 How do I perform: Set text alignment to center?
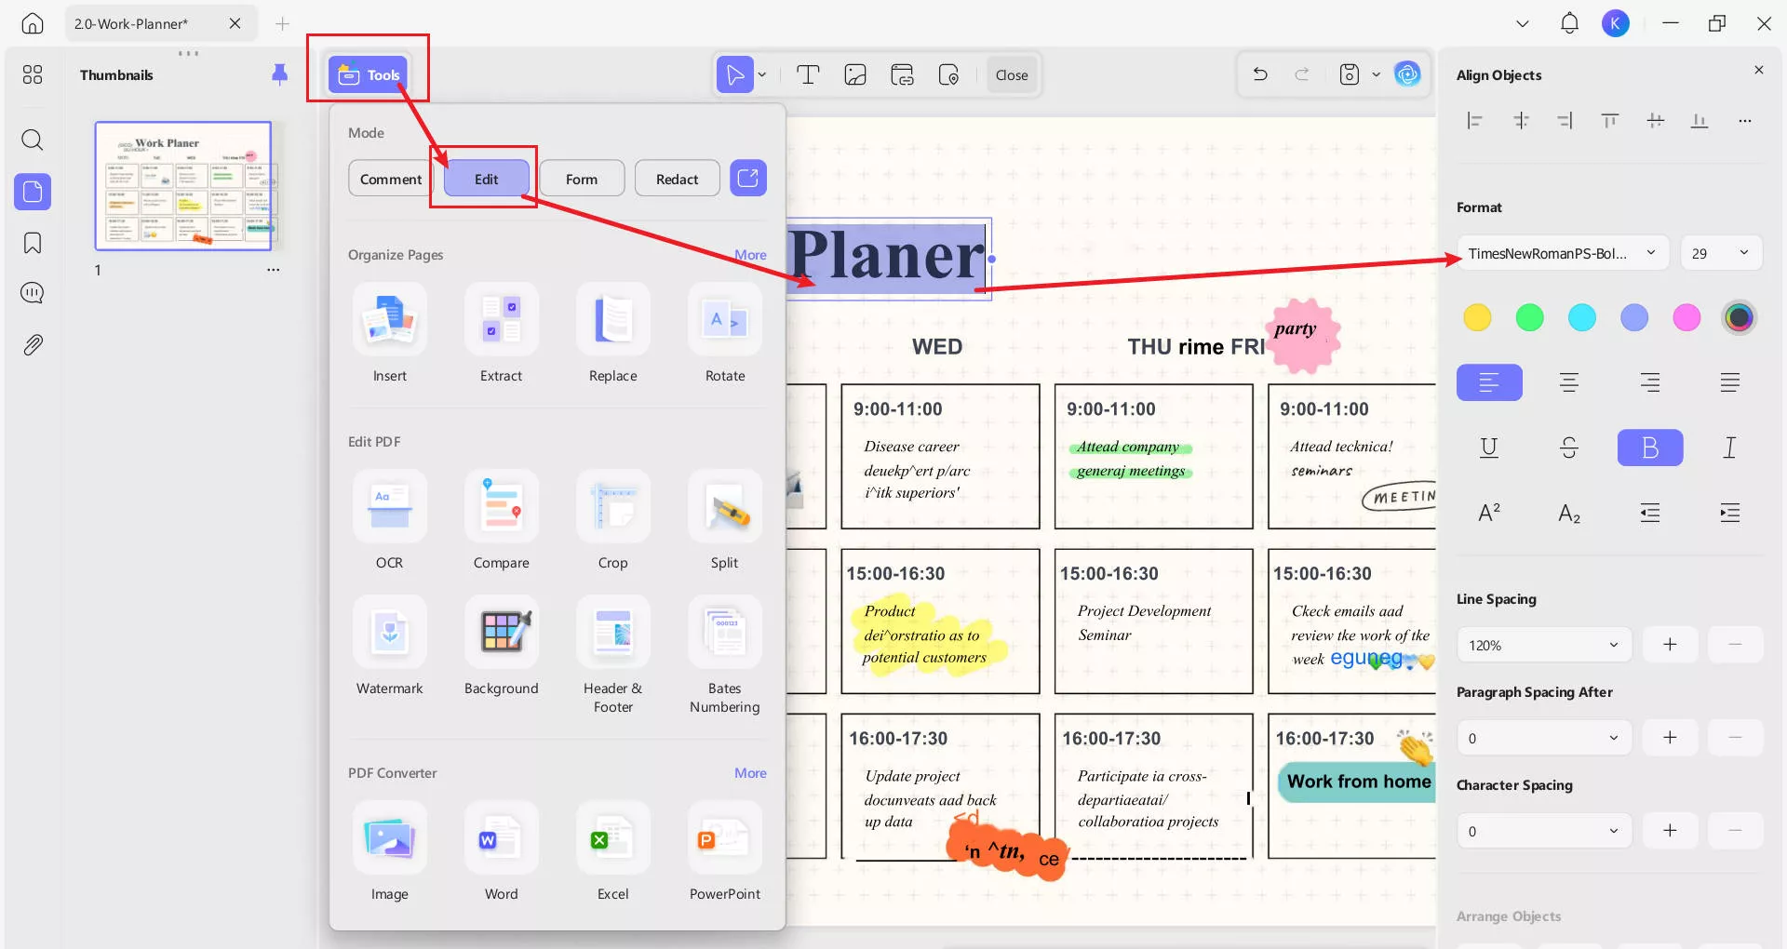1569,382
